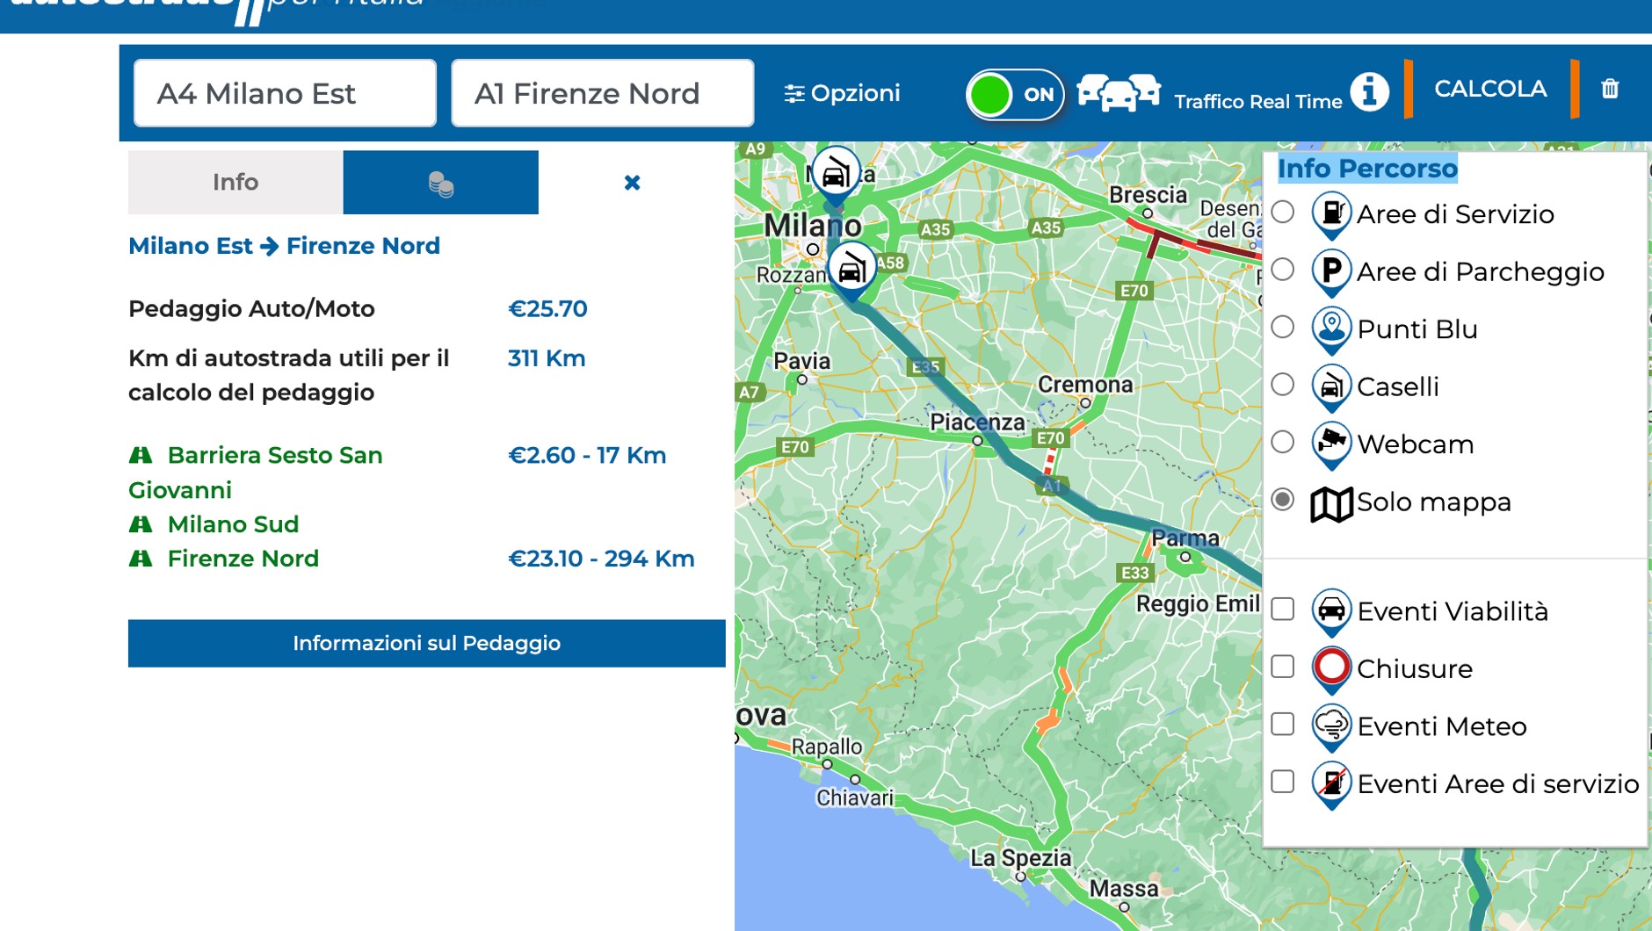Click motorway icon beside Firenze Nord
This screenshot has width=1652, height=931.
coord(141,559)
